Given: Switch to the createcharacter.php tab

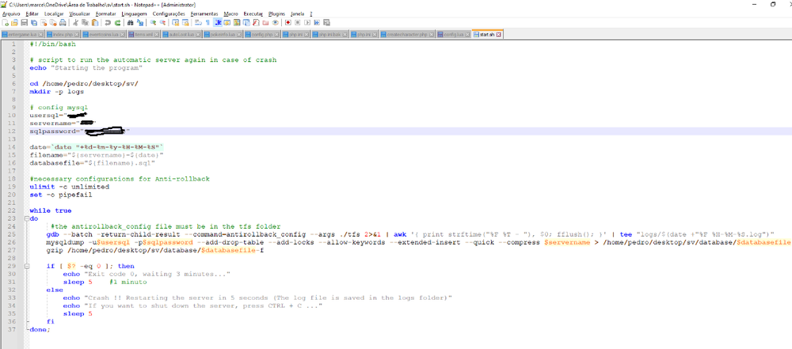Looking at the screenshot, I should [x=407, y=35].
